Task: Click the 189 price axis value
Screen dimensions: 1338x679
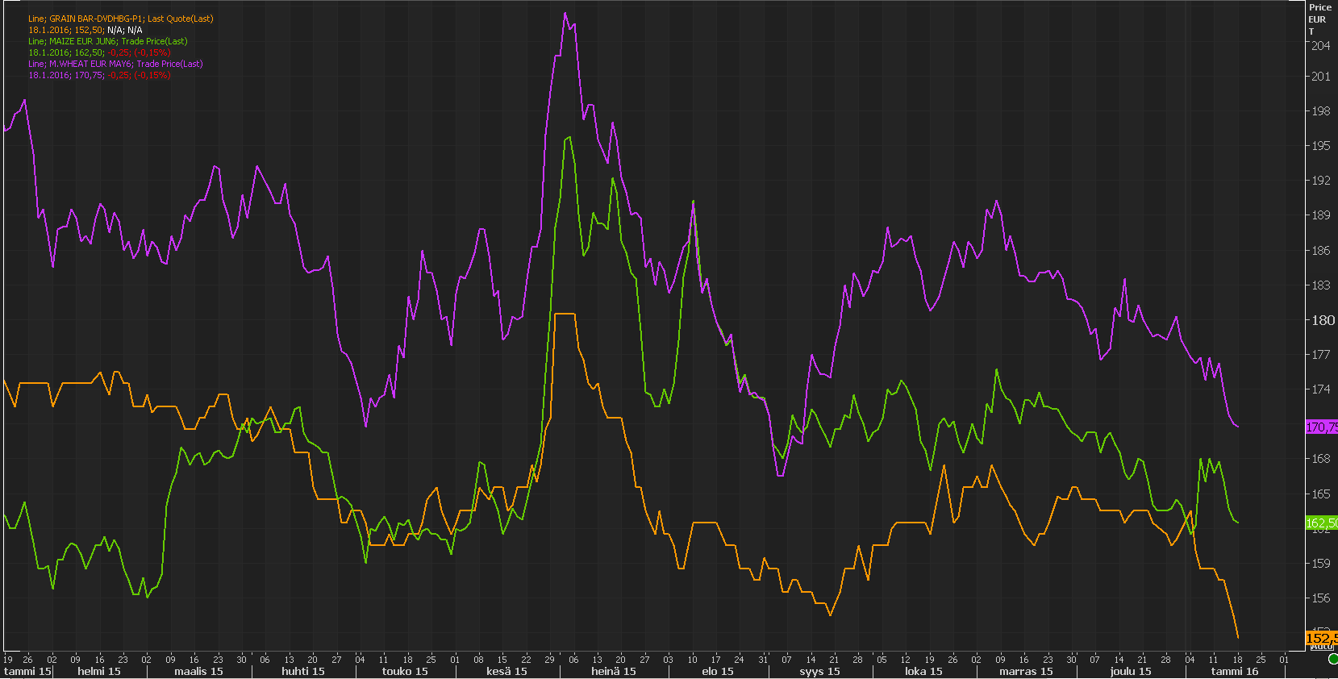Action: tap(1321, 215)
